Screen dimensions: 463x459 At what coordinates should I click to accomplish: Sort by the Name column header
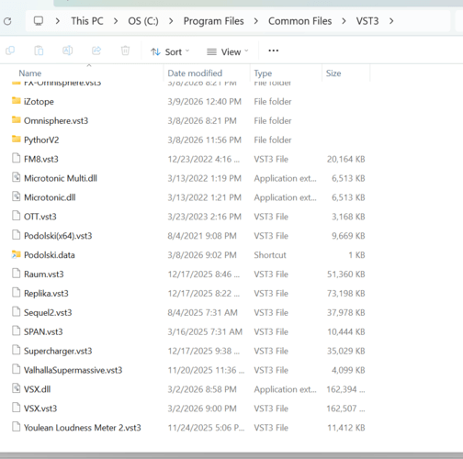click(30, 73)
